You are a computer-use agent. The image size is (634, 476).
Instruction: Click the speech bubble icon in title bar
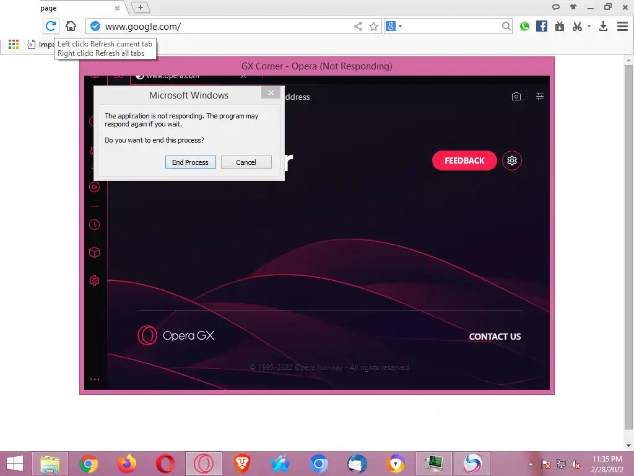(x=556, y=7)
